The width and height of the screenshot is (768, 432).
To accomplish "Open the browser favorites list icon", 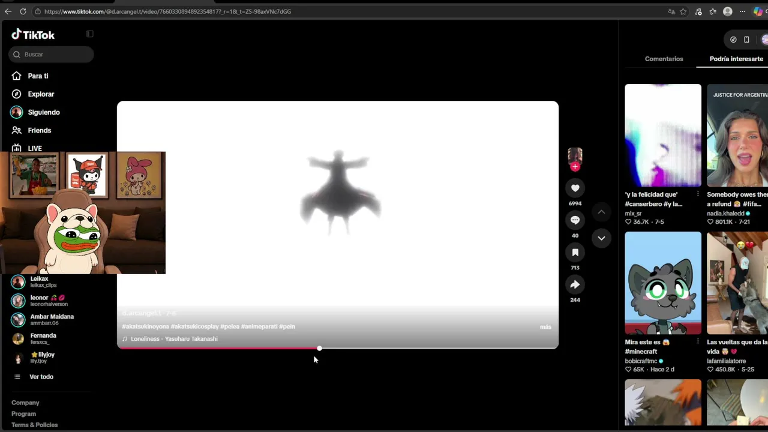I will click(x=713, y=11).
